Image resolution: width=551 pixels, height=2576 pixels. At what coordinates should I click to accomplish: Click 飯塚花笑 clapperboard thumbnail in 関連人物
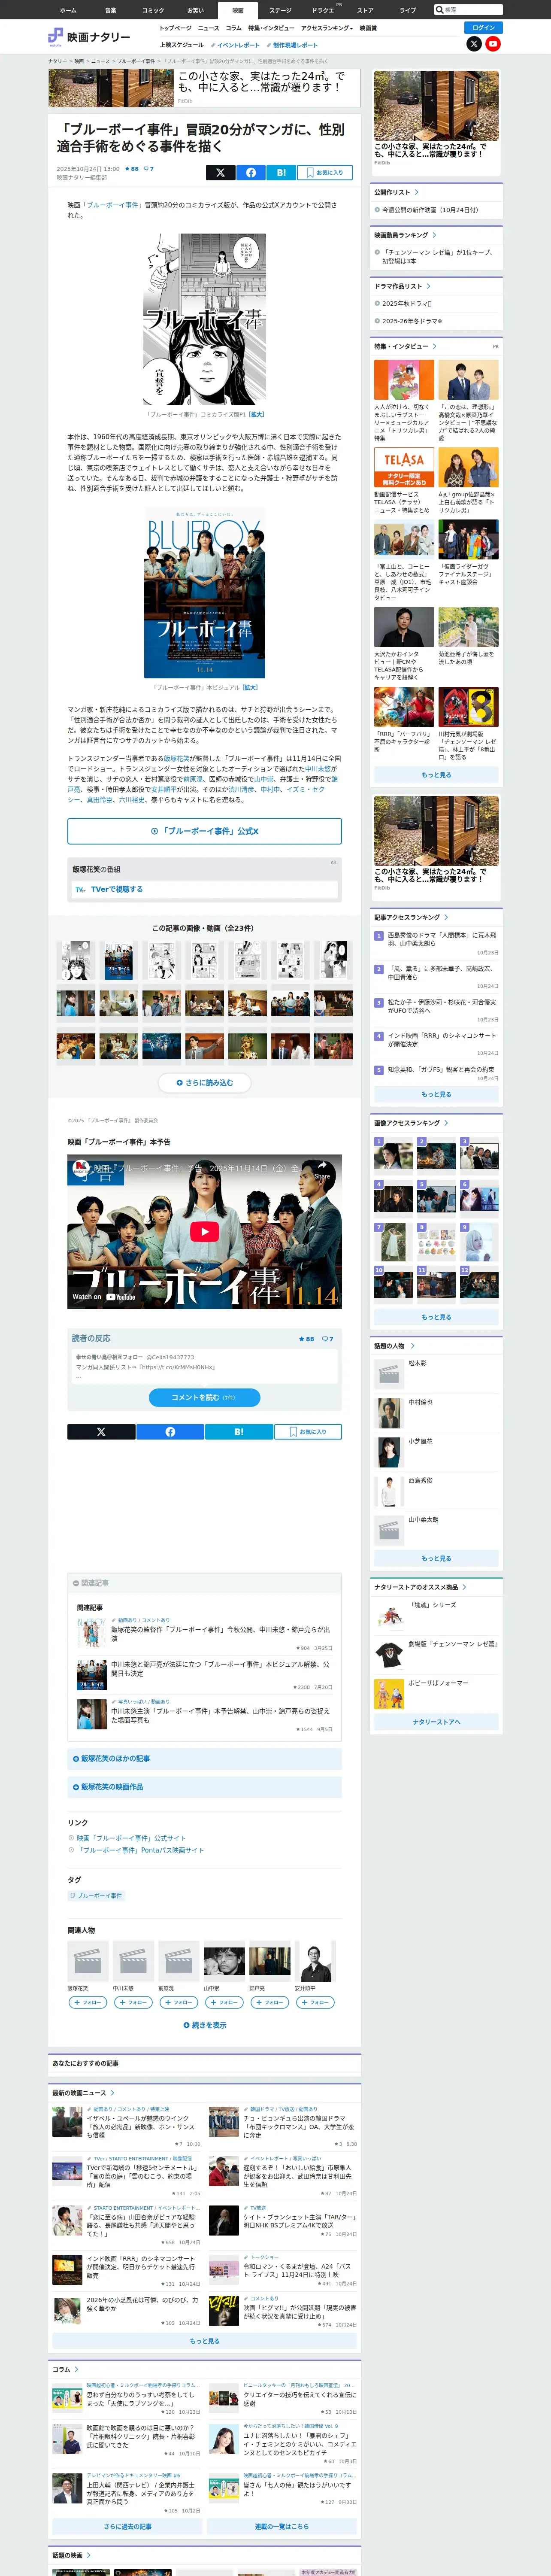pos(87,1961)
